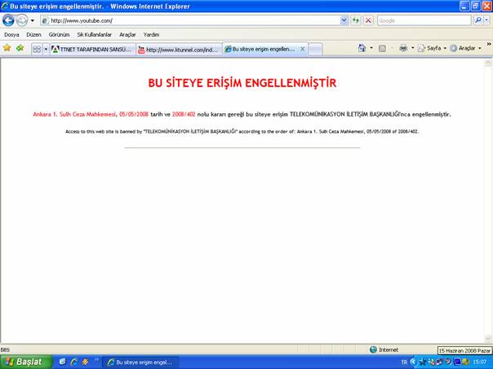Click the Google search box
This screenshot has width=493, height=369.
pyautogui.click(x=424, y=20)
